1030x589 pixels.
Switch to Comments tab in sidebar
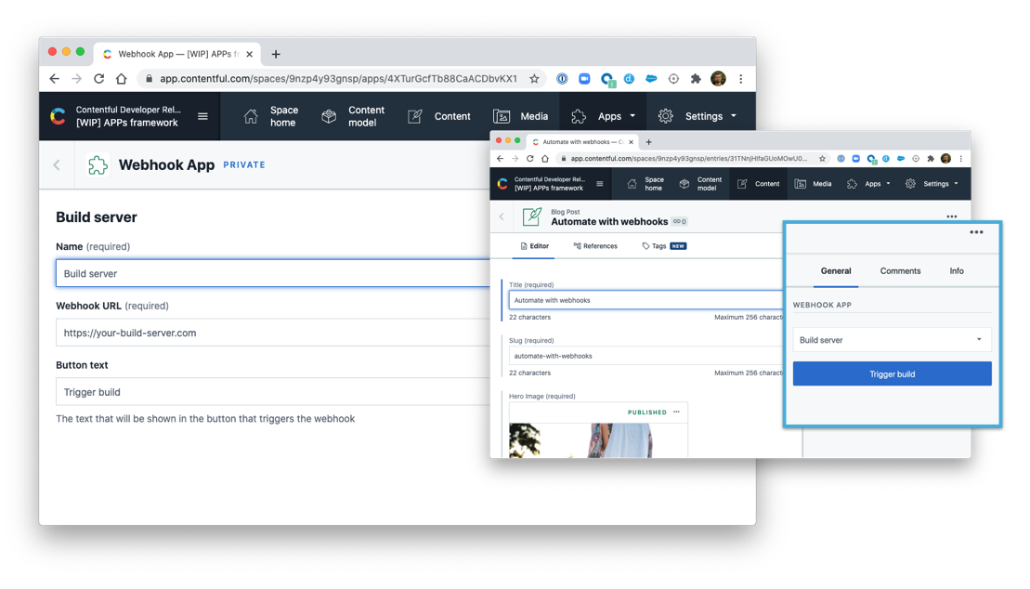coord(900,271)
